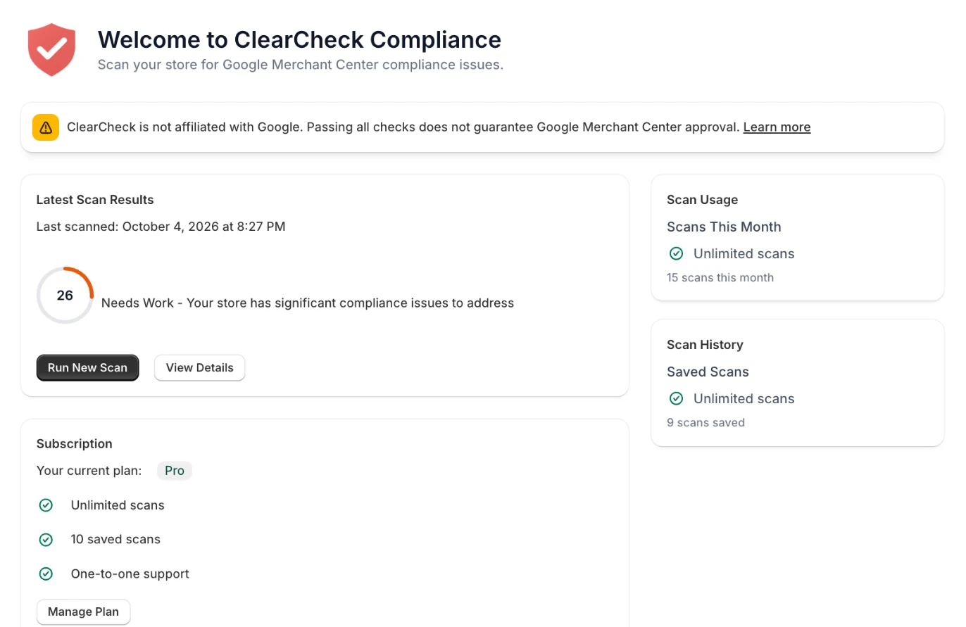The image size is (966, 627).
Task: Click the Scan your store for Google Merchant Center subtitle
Action: [301, 65]
